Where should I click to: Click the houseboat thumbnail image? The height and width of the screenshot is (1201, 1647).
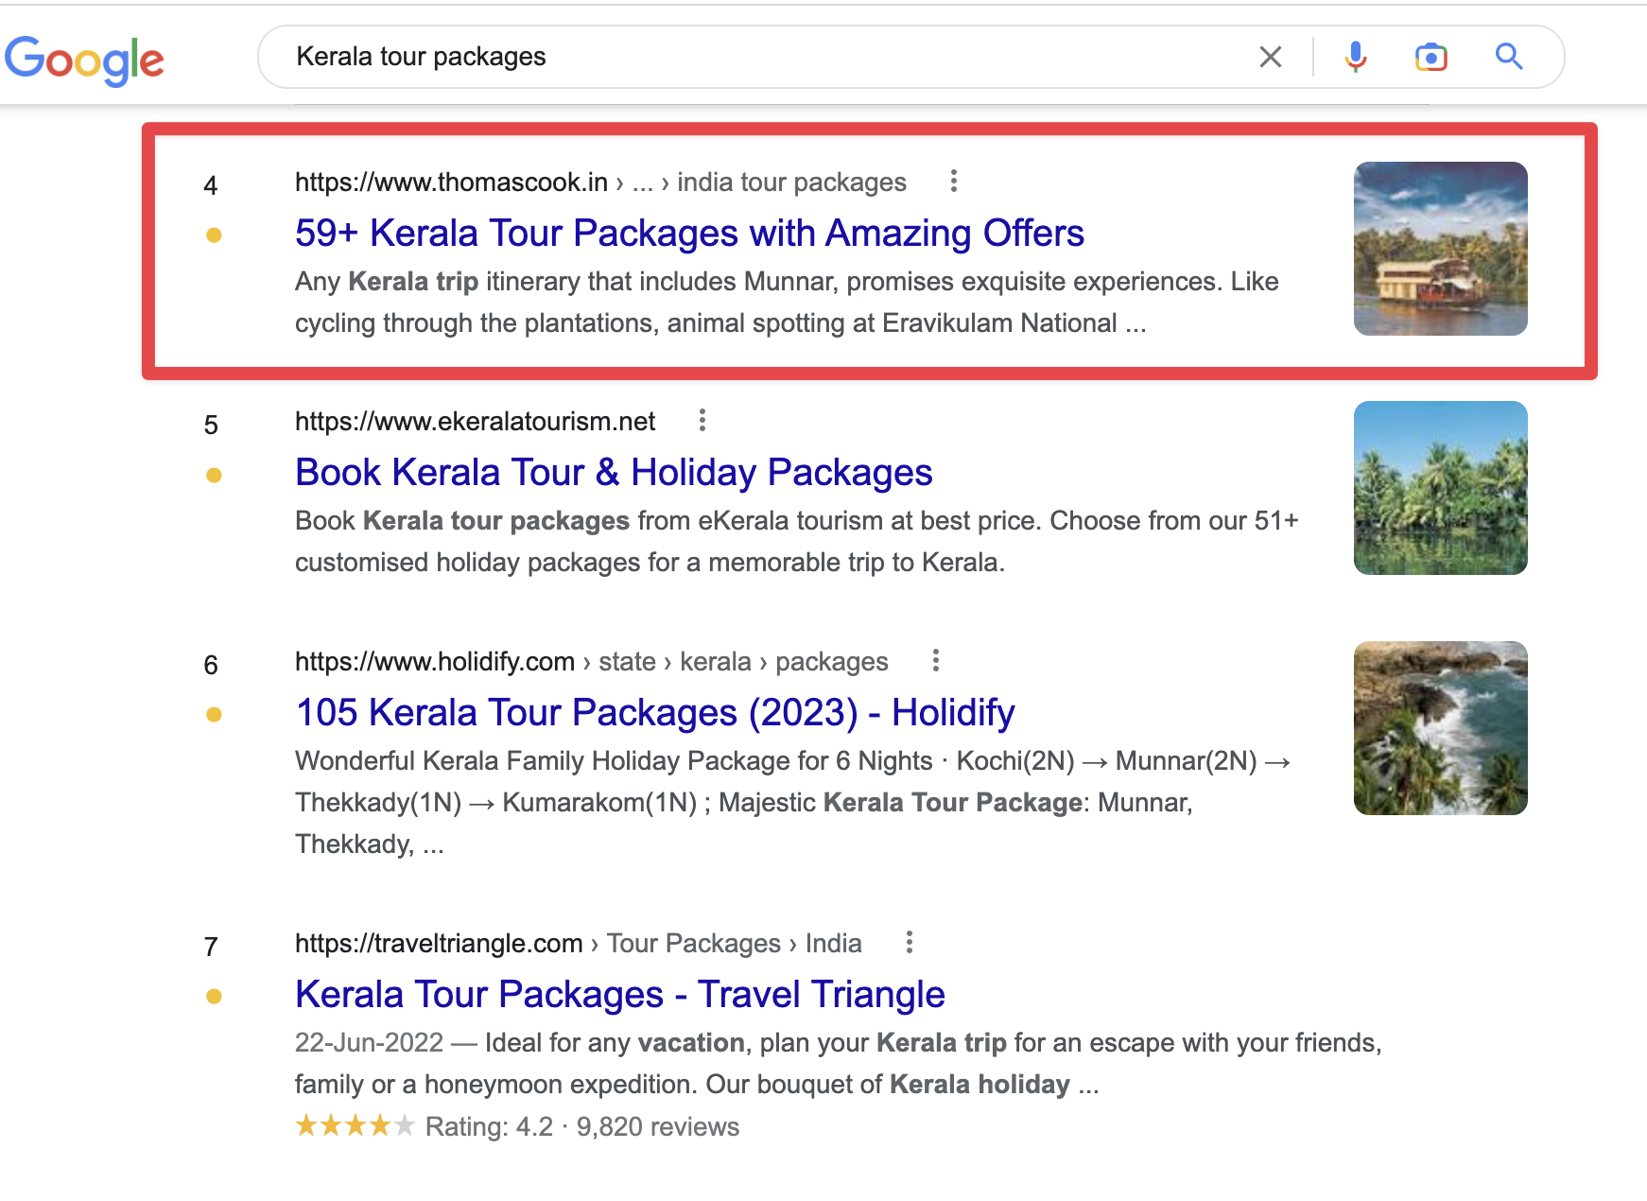point(1440,249)
